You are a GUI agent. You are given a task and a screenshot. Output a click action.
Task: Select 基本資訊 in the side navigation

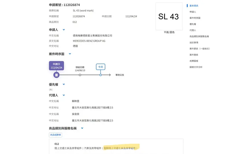[x=194, y=5]
